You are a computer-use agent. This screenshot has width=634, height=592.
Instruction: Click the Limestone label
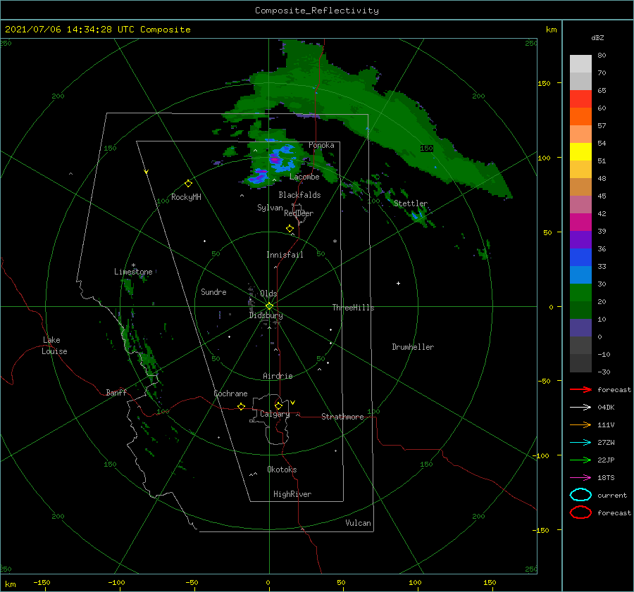click(x=133, y=272)
